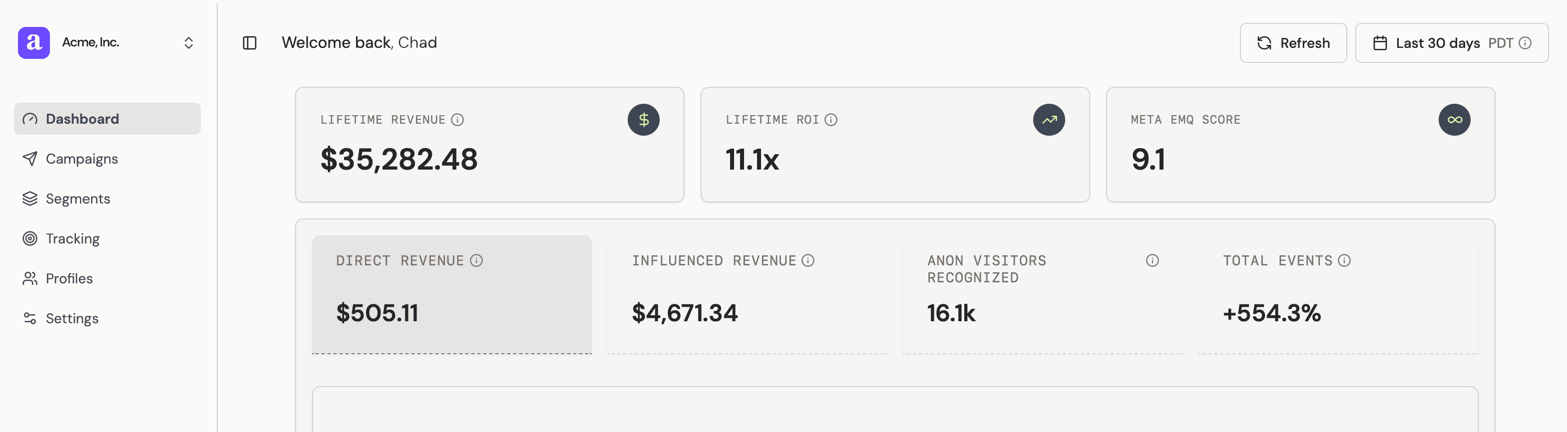Expand the Acme, Inc. workspace switcher
The image size is (1567, 432).
(189, 43)
